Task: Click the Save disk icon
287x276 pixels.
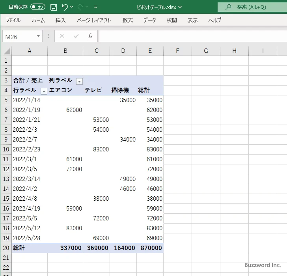Action: 54,7
